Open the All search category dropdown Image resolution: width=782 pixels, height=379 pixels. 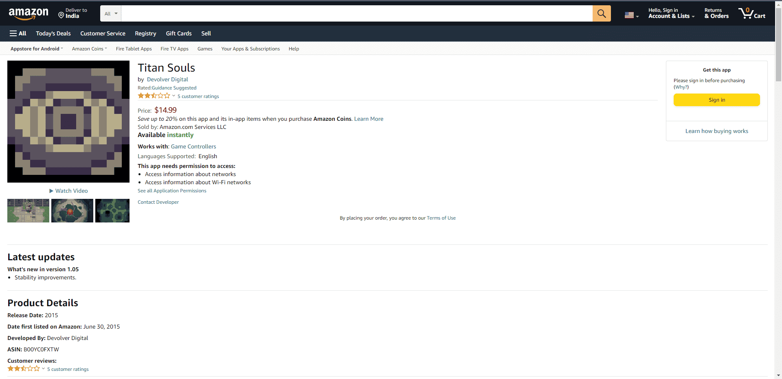point(111,13)
